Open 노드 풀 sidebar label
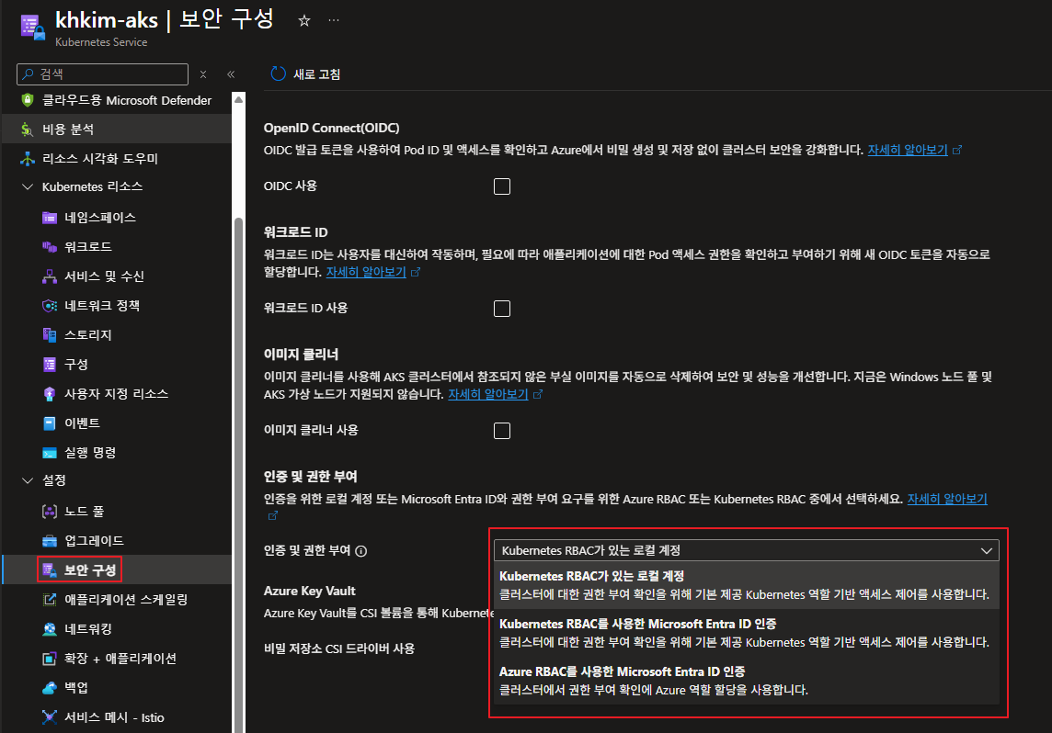This screenshot has height=733, width=1052. tap(84, 512)
